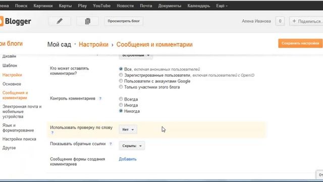Open Карты in the Google bar
This screenshot has width=323, height=182.
(x=65, y=6)
